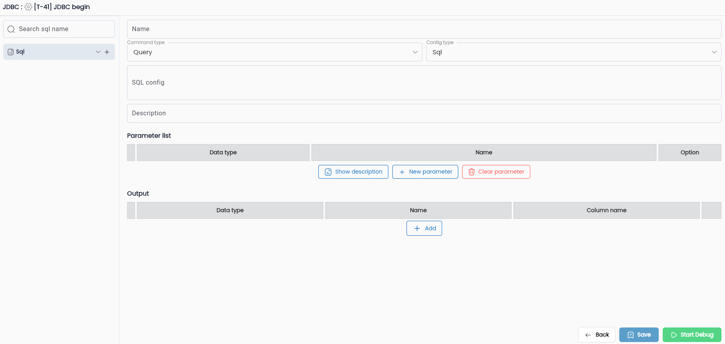
Task: Click the magnifier icon in sql search
Action: (x=11, y=29)
